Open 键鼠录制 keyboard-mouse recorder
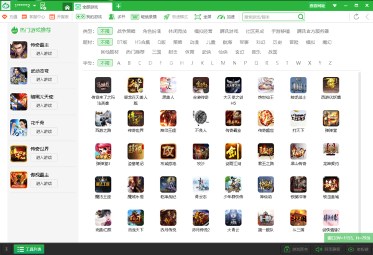 144,17
